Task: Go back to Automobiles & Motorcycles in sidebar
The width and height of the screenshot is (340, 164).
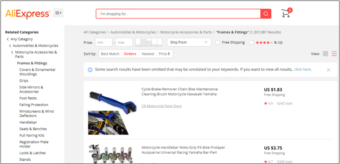Action: (x=35, y=46)
